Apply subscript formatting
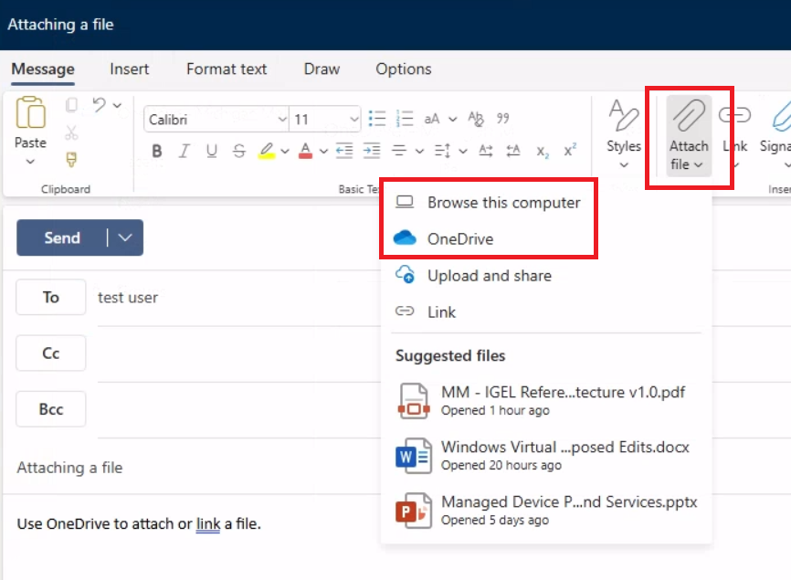Viewport: 791px width, 580px height. pyautogui.click(x=543, y=152)
